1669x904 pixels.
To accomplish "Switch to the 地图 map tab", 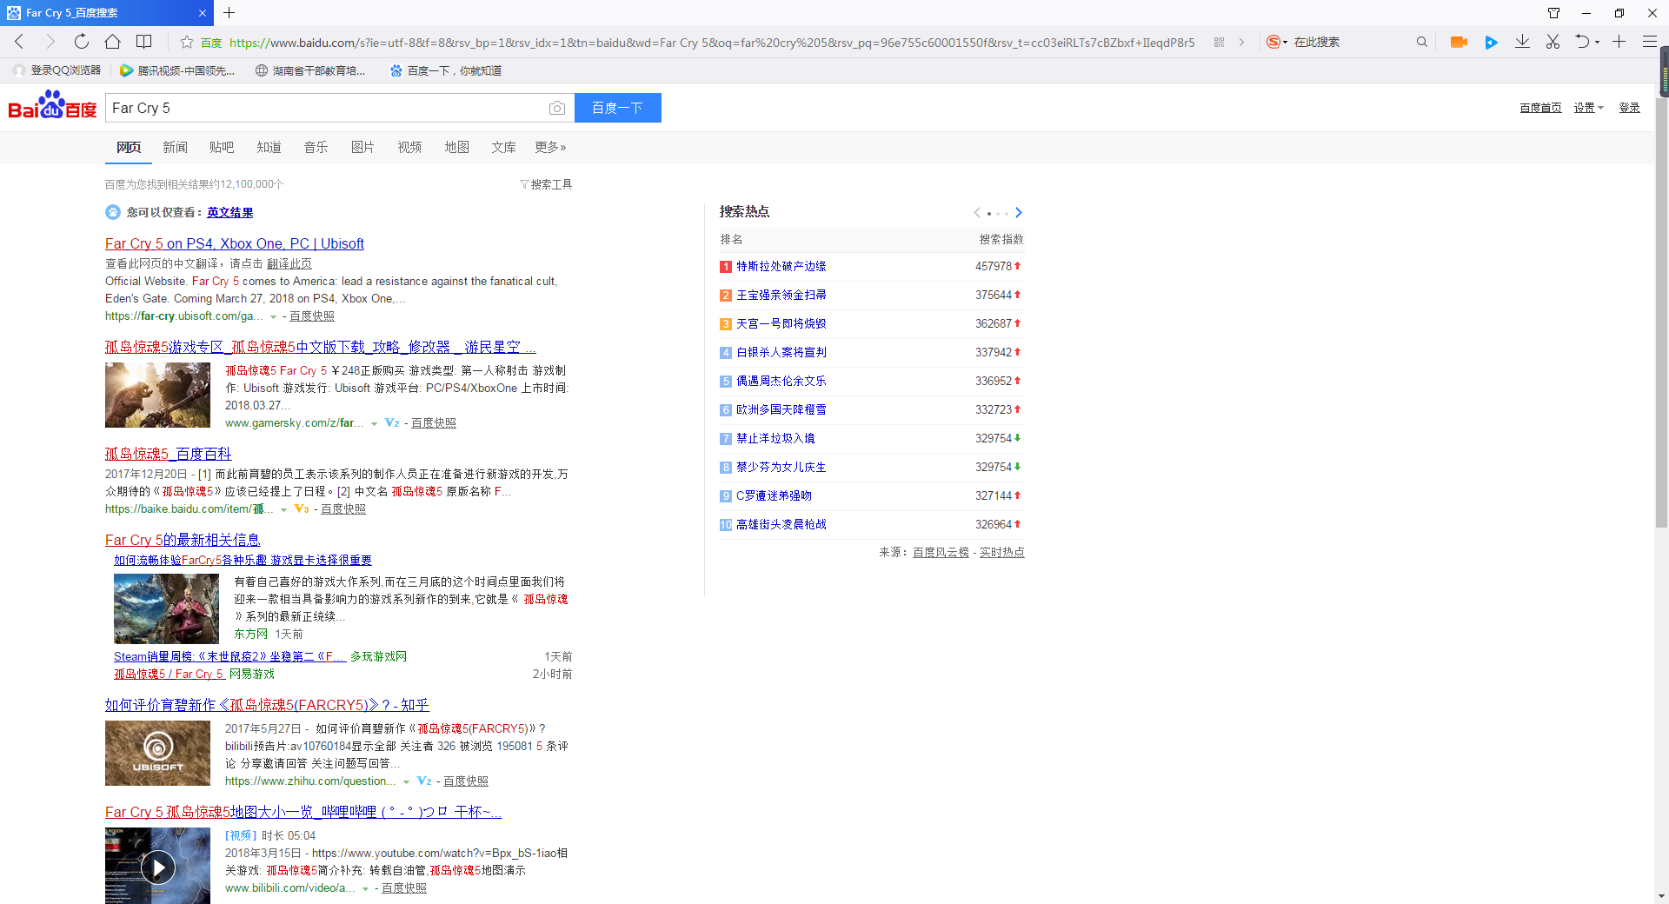I will pyautogui.click(x=456, y=147).
